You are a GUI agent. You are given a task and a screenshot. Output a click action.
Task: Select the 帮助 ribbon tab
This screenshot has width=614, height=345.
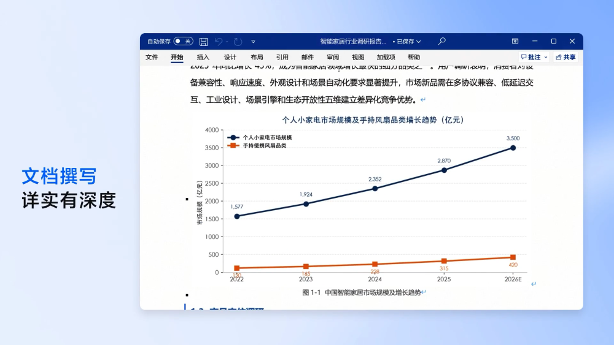414,57
